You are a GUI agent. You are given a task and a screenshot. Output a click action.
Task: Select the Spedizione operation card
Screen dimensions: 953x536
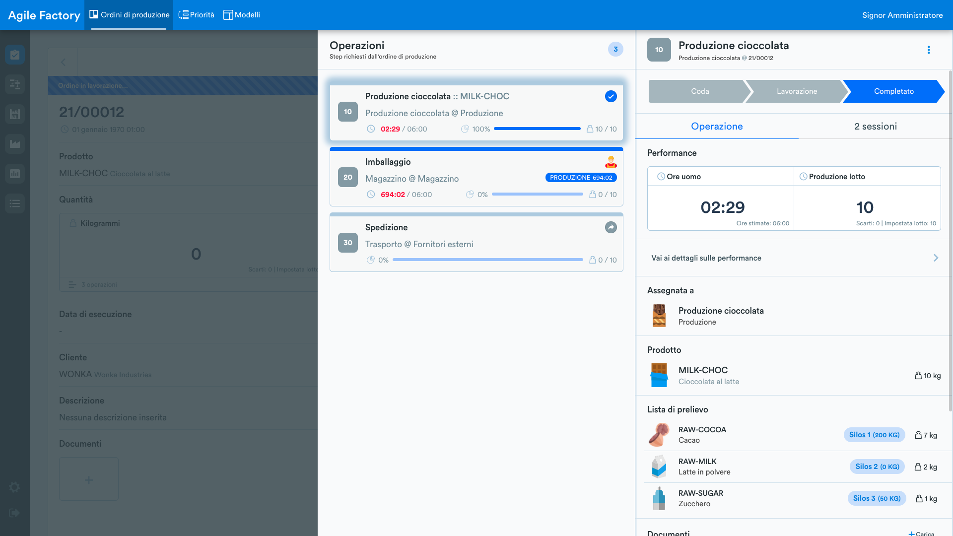[476, 242]
